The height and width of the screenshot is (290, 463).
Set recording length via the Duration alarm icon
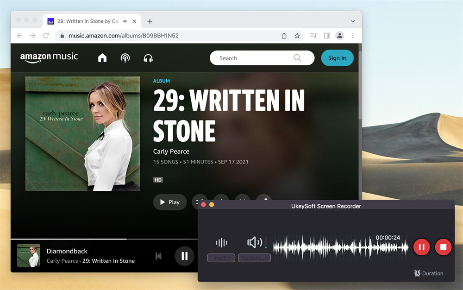[417, 273]
